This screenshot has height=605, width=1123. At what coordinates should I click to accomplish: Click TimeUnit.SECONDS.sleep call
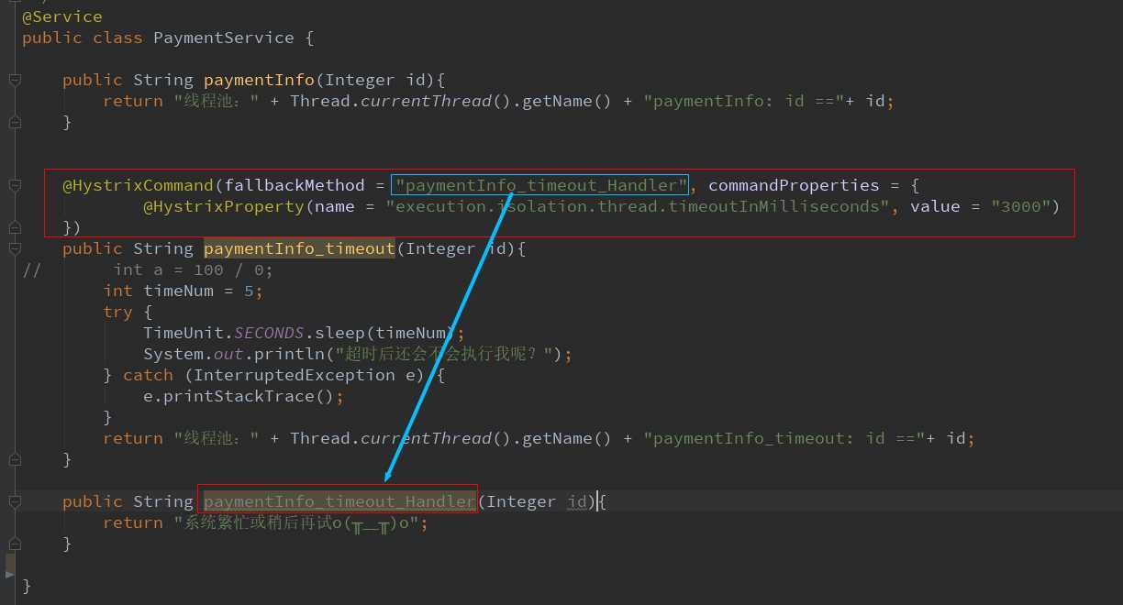(x=304, y=333)
